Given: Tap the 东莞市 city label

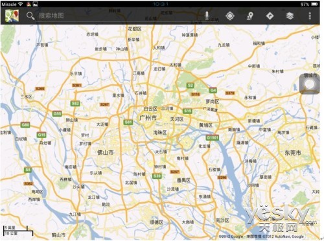Looking at the screenshot, I should click(x=293, y=153).
